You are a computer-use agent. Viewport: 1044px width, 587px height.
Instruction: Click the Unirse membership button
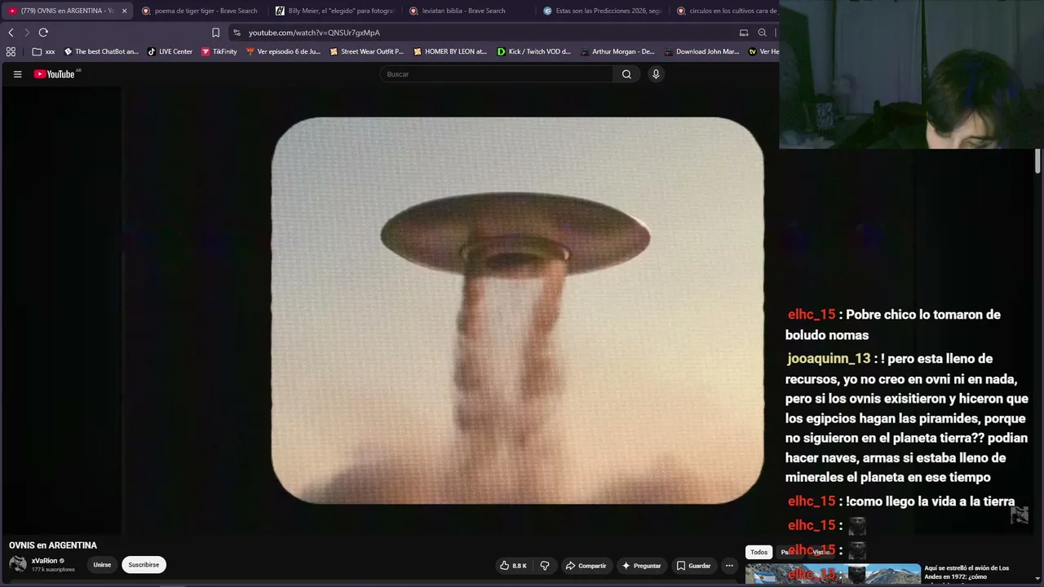[x=102, y=565]
